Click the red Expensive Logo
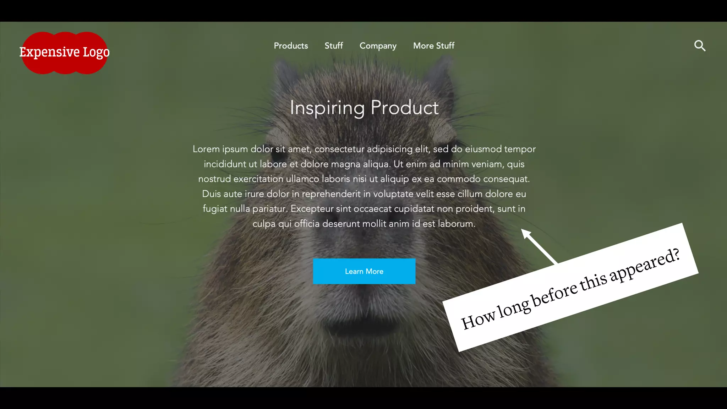727x409 pixels. pos(65,53)
